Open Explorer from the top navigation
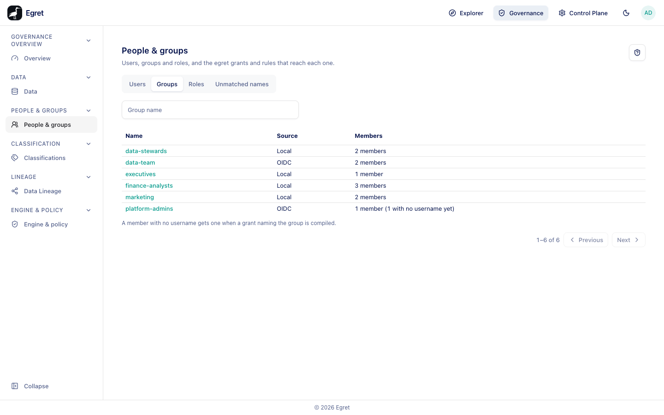This screenshot has width=664, height=415. [x=466, y=13]
